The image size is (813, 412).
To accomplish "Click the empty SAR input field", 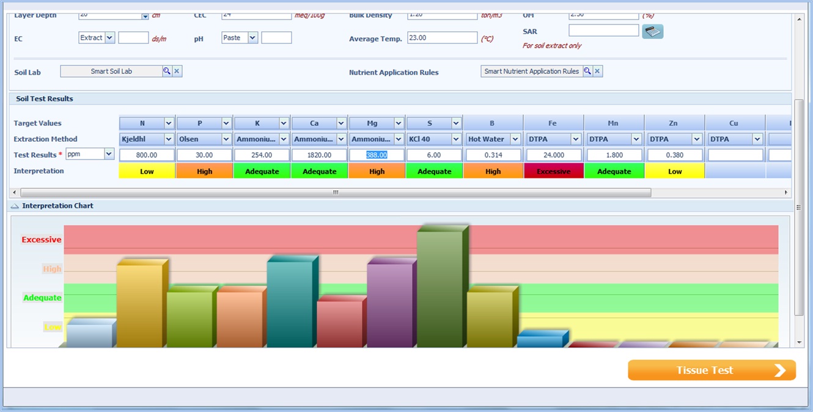I will 604,31.
